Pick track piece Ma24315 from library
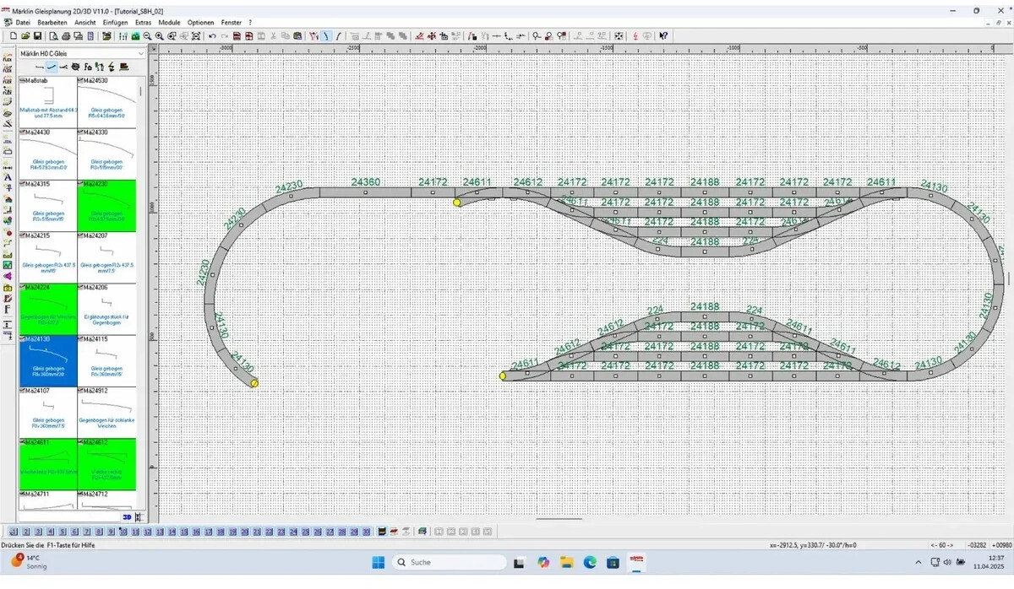1014x589 pixels. tap(48, 205)
